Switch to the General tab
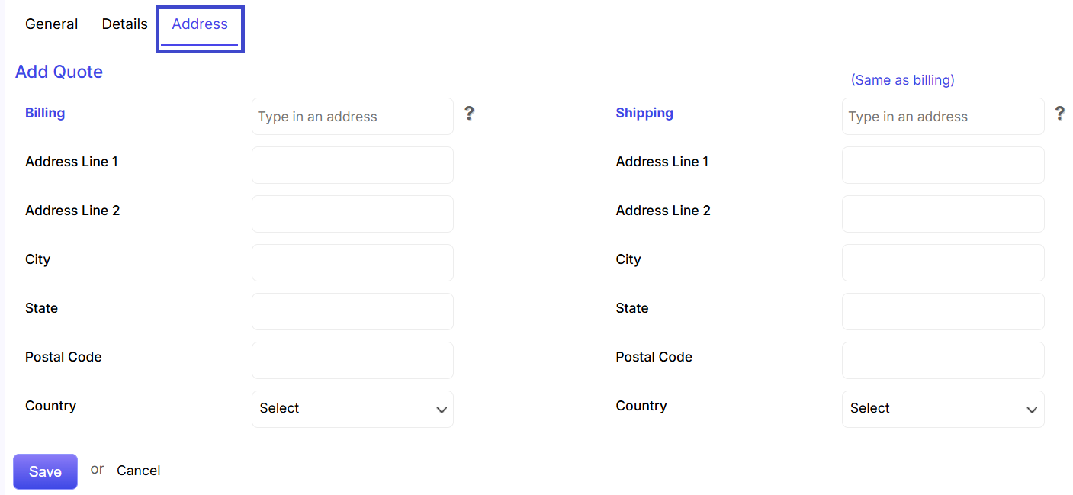Viewport: 1073px width, 495px height. (x=51, y=24)
